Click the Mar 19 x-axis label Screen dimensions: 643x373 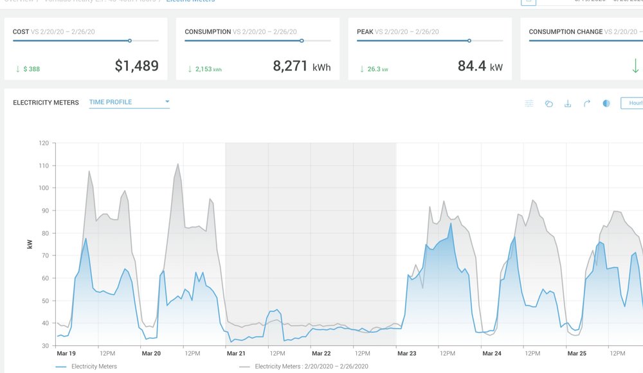(x=66, y=353)
